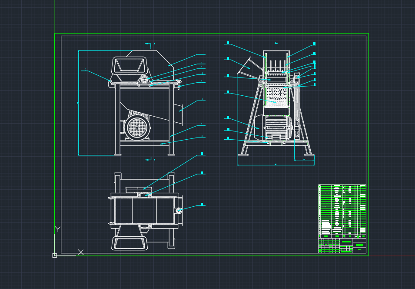This screenshot has width=415, height=289.
Task: Select the parts list table
Action: [x=342, y=211]
